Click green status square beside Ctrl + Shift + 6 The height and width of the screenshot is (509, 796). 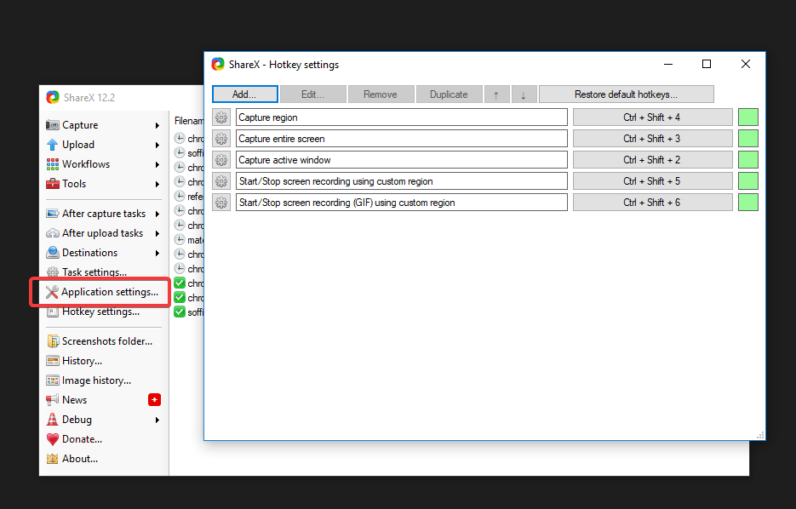(748, 203)
